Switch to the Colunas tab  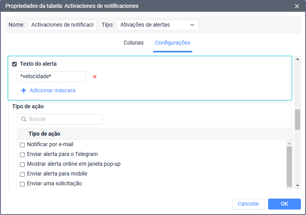pos(134,43)
